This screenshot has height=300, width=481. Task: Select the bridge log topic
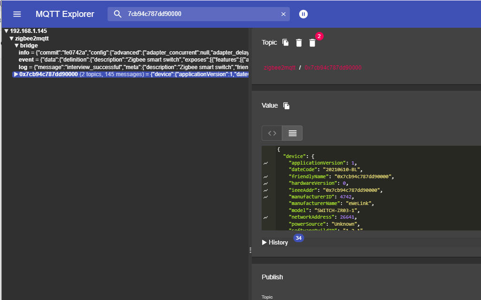pyautogui.click(x=23, y=67)
